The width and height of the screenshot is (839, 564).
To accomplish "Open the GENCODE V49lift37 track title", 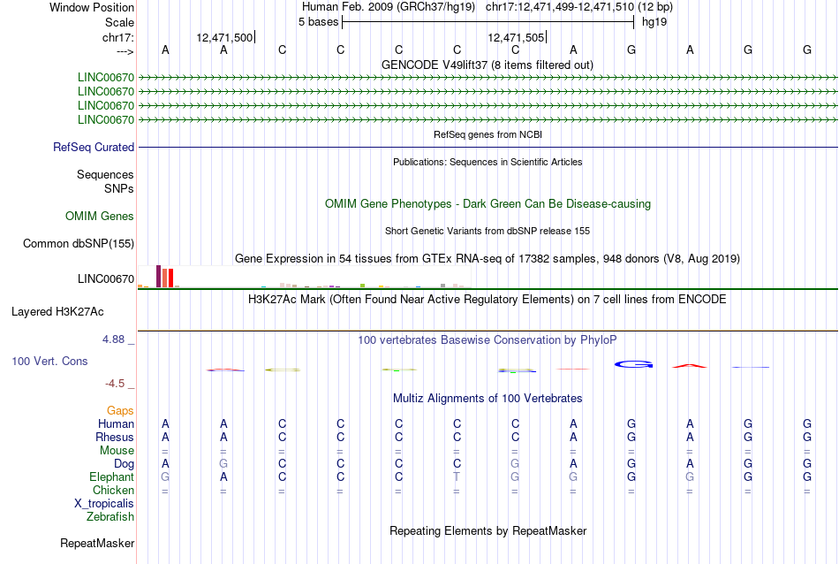I will tap(487, 65).
